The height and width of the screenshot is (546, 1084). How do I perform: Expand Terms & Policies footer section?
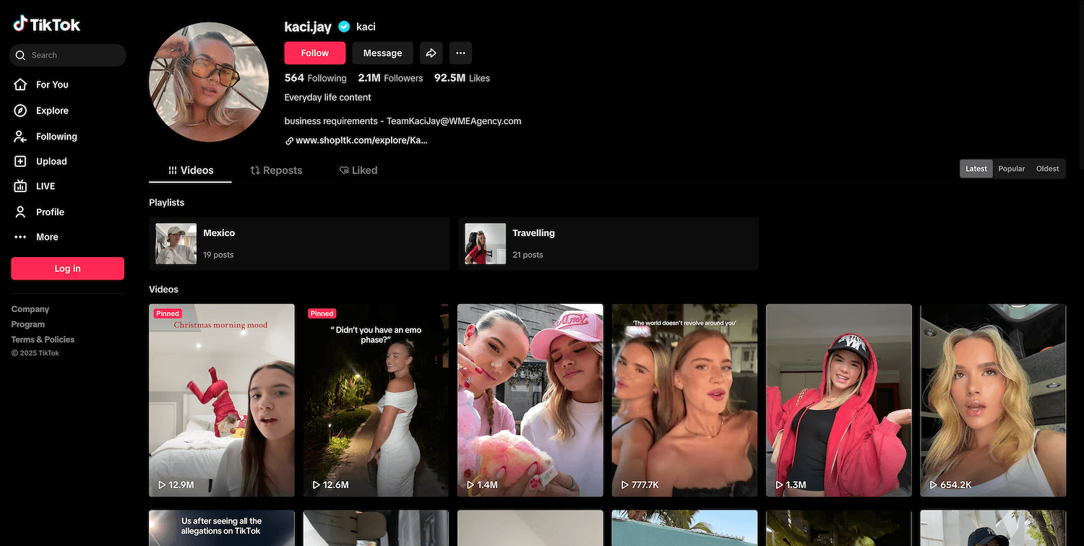(43, 339)
